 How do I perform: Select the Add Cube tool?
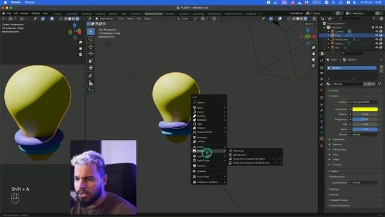[91, 91]
